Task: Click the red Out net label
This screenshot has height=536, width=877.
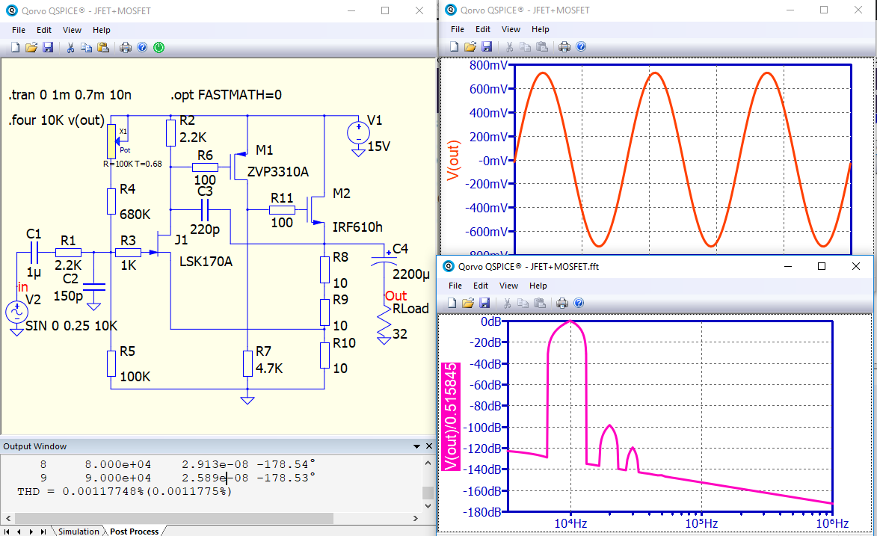Action: pyautogui.click(x=396, y=295)
